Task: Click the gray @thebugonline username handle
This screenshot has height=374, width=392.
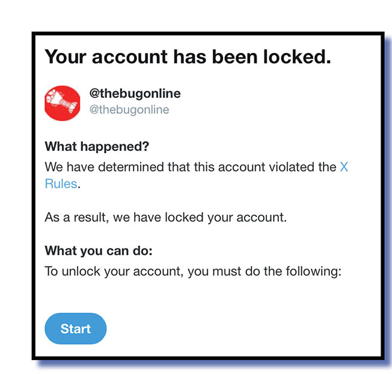Action: click(129, 110)
